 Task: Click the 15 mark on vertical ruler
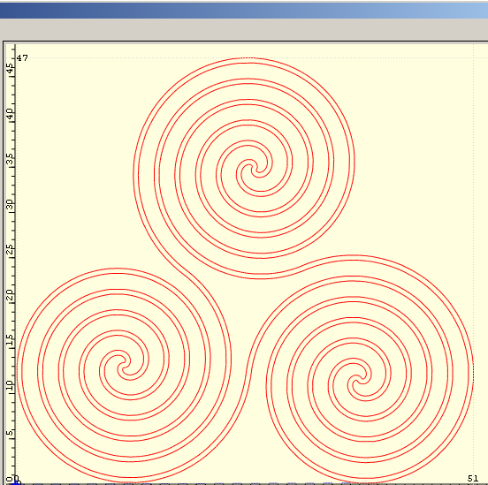pyautogui.click(x=11, y=340)
